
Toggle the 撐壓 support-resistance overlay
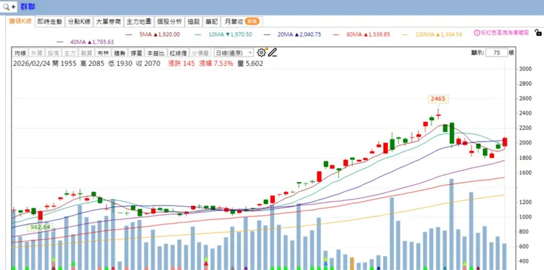click(x=136, y=53)
